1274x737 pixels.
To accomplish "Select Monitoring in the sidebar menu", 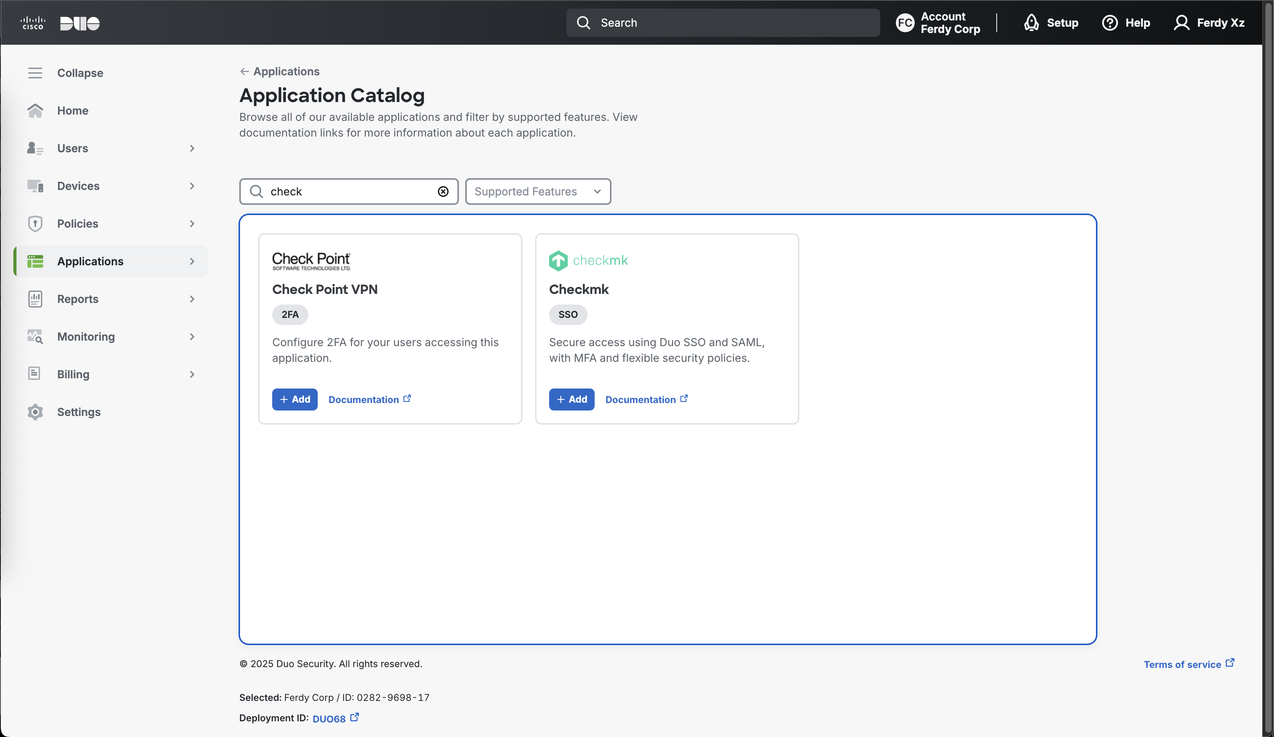I will coord(86,336).
